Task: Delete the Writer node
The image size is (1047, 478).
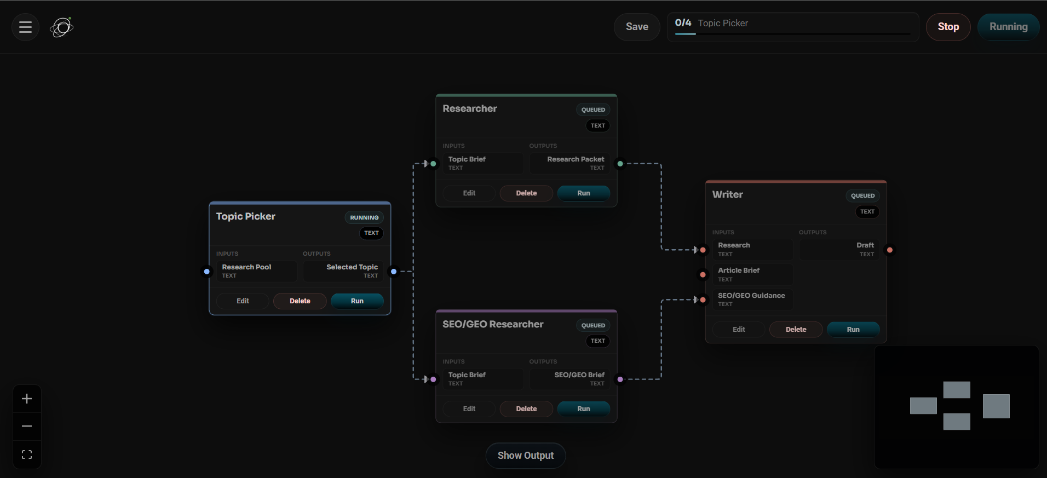Action: click(796, 330)
